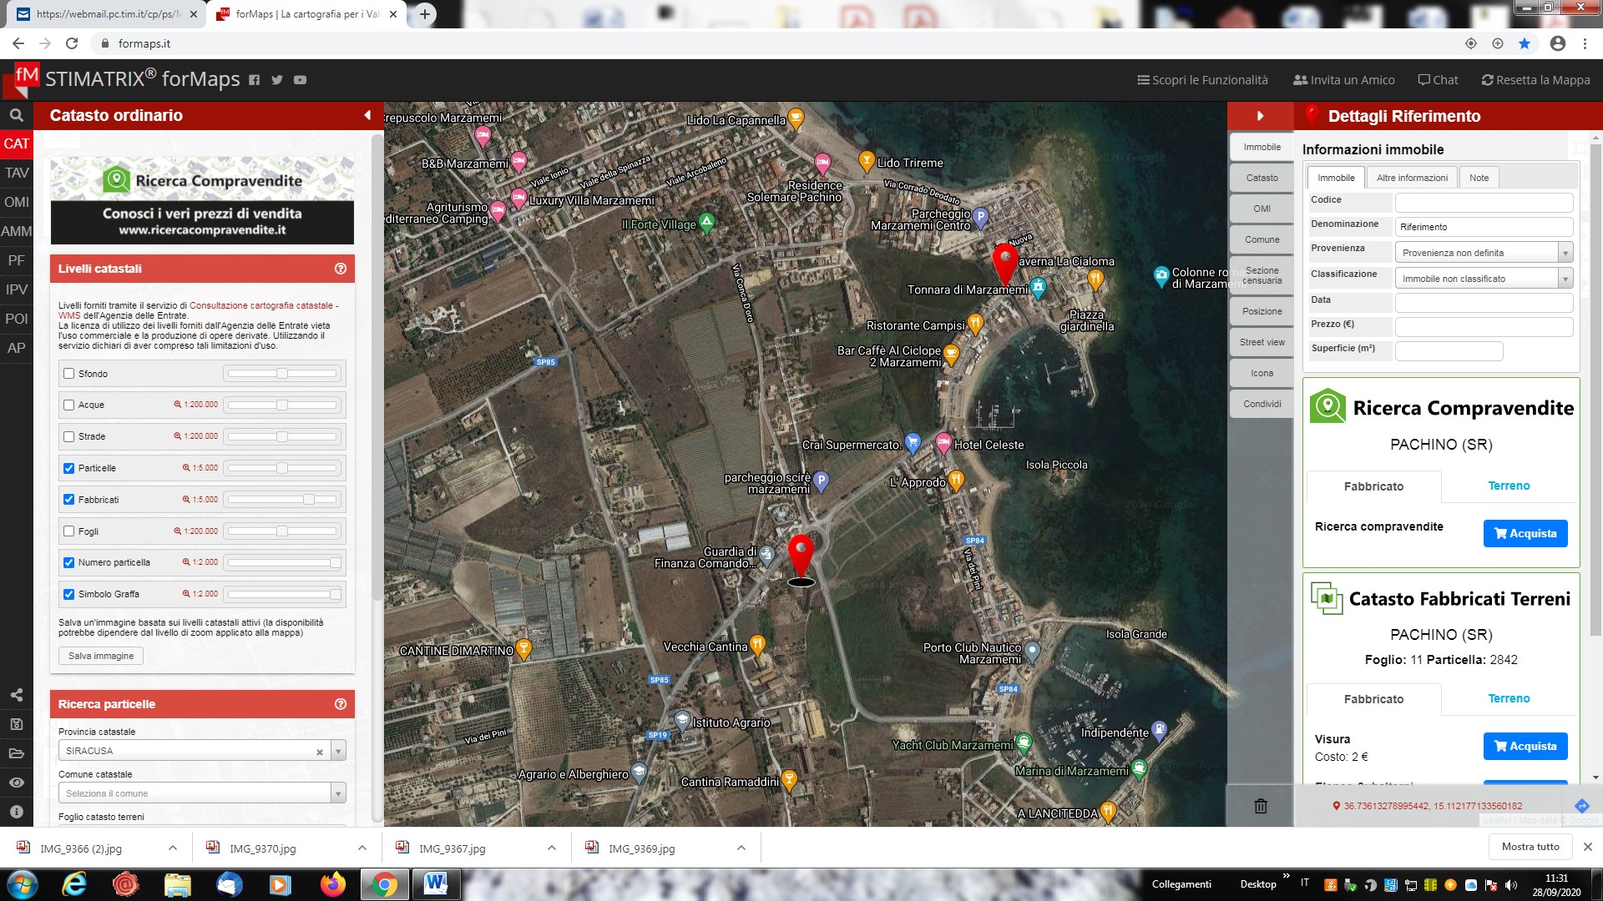Click the Prezzo (€) input field

1484,326
